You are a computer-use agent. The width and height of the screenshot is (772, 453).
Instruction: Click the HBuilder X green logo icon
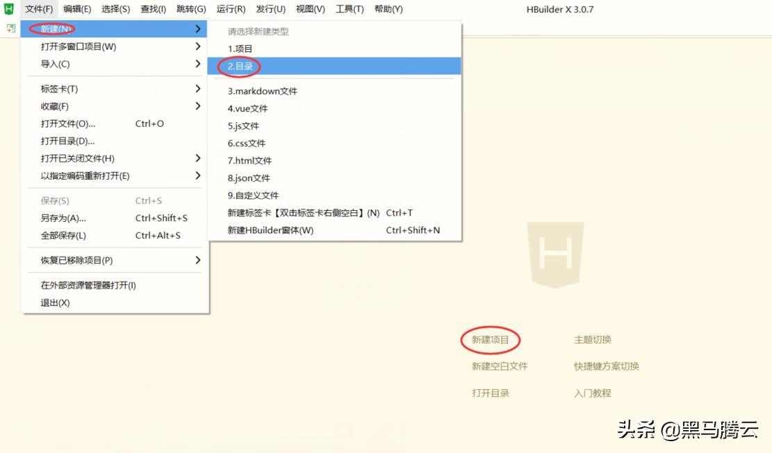click(9, 9)
